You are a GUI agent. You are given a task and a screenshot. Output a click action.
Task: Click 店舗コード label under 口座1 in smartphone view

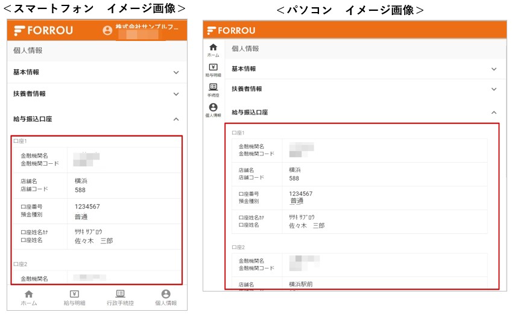pyautogui.click(x=34, y=189)
